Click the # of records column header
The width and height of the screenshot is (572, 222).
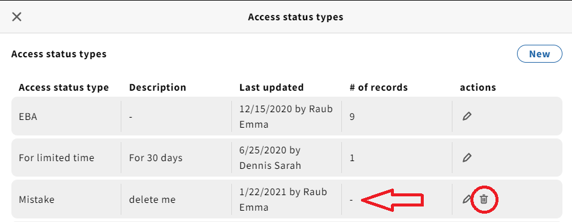pyautogui.click(x=379, y=88)
